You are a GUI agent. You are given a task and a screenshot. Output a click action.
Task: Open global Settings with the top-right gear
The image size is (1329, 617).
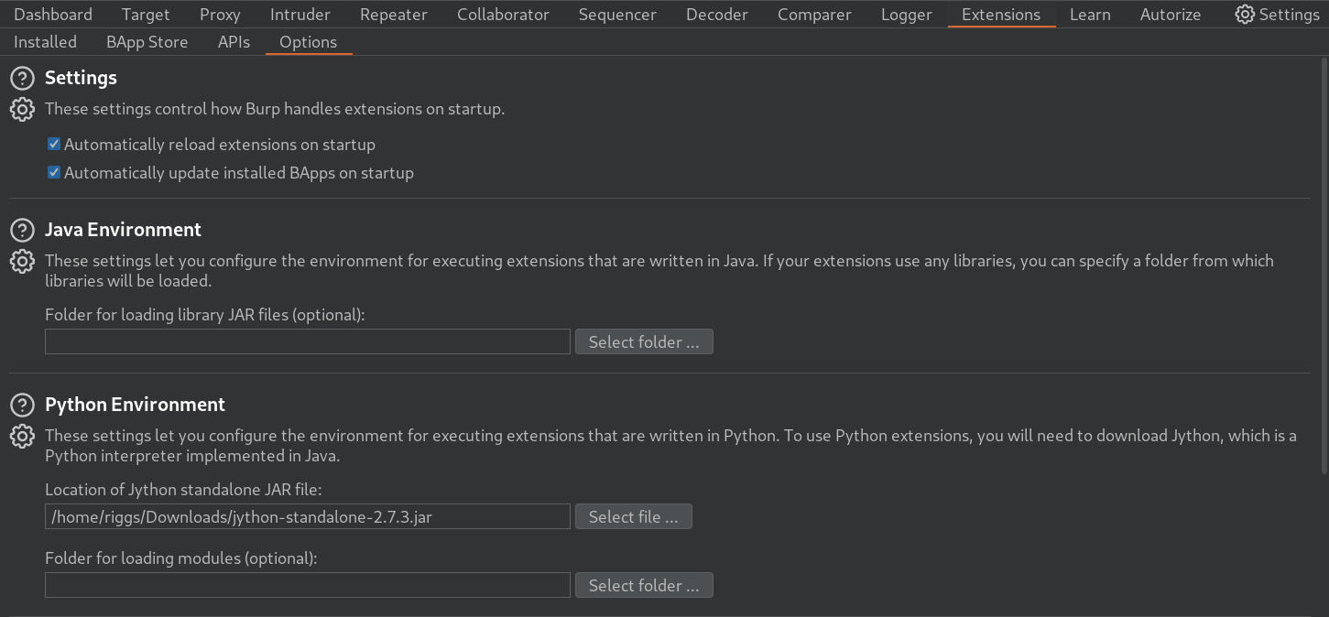[x=1277, y=15]
